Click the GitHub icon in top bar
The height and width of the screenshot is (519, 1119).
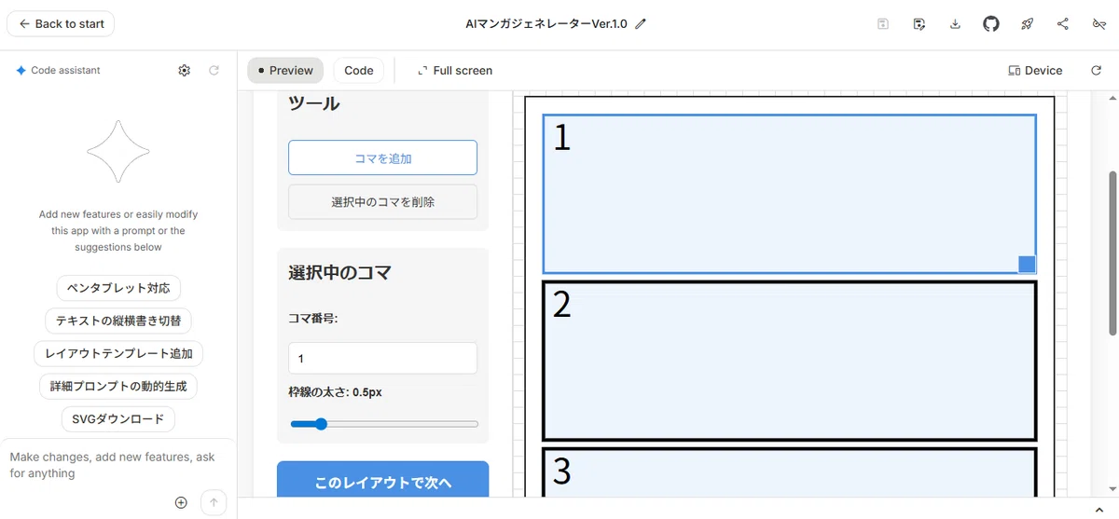coord(991,24)
